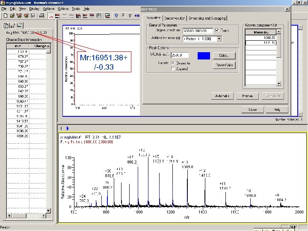Expand the Adduct ion mass dropdown

[219, 38]
